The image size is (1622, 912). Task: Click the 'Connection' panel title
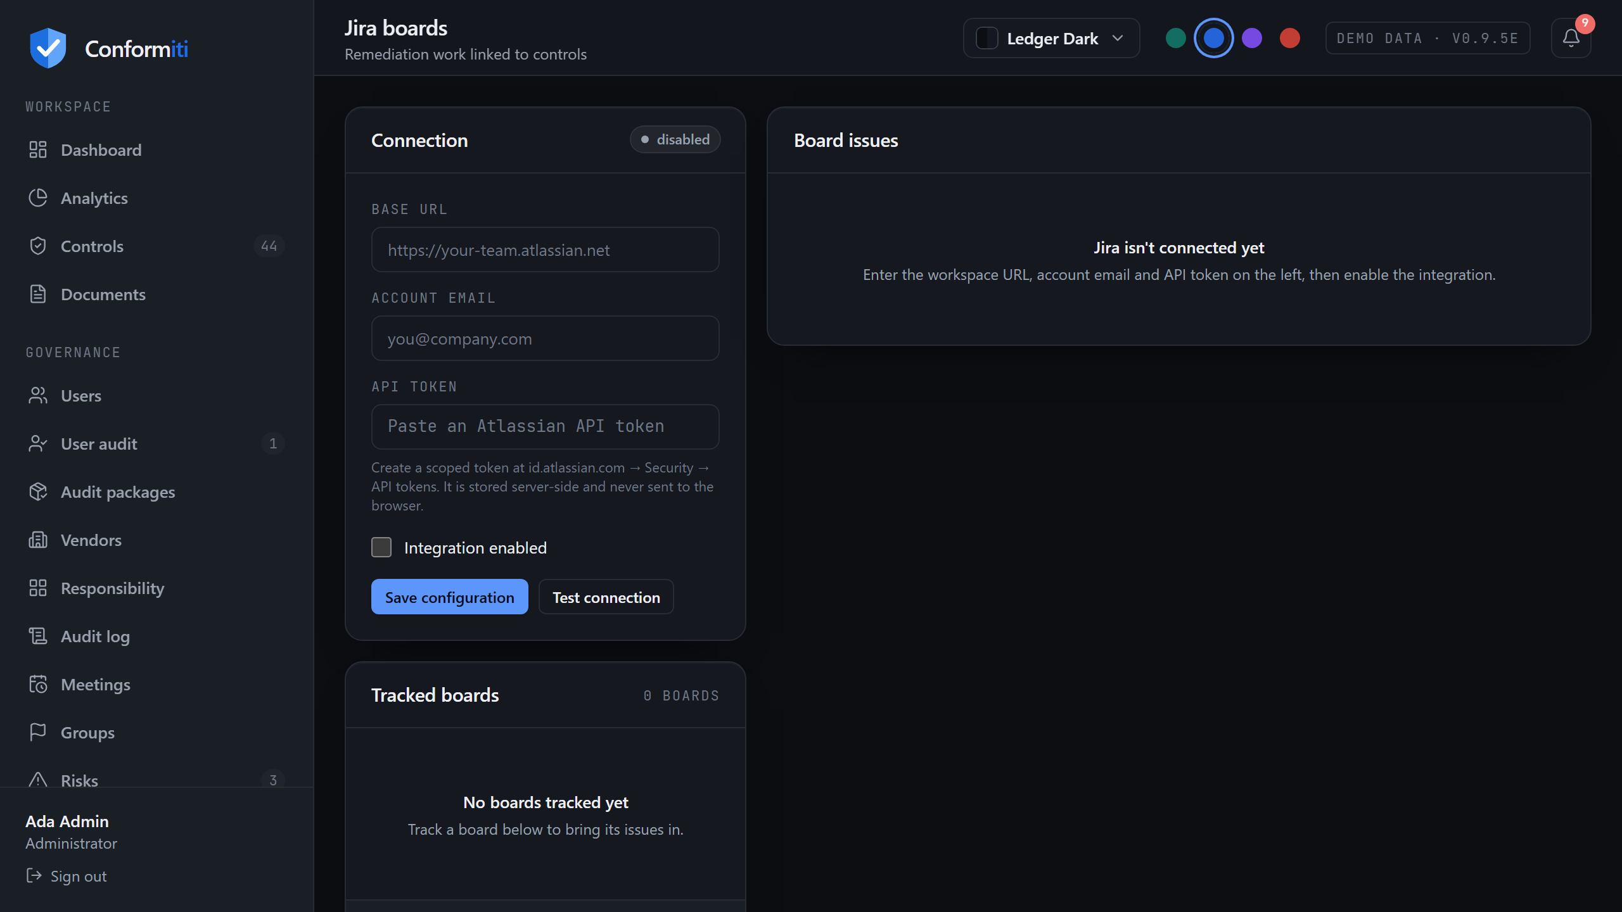tap(419, 140)
